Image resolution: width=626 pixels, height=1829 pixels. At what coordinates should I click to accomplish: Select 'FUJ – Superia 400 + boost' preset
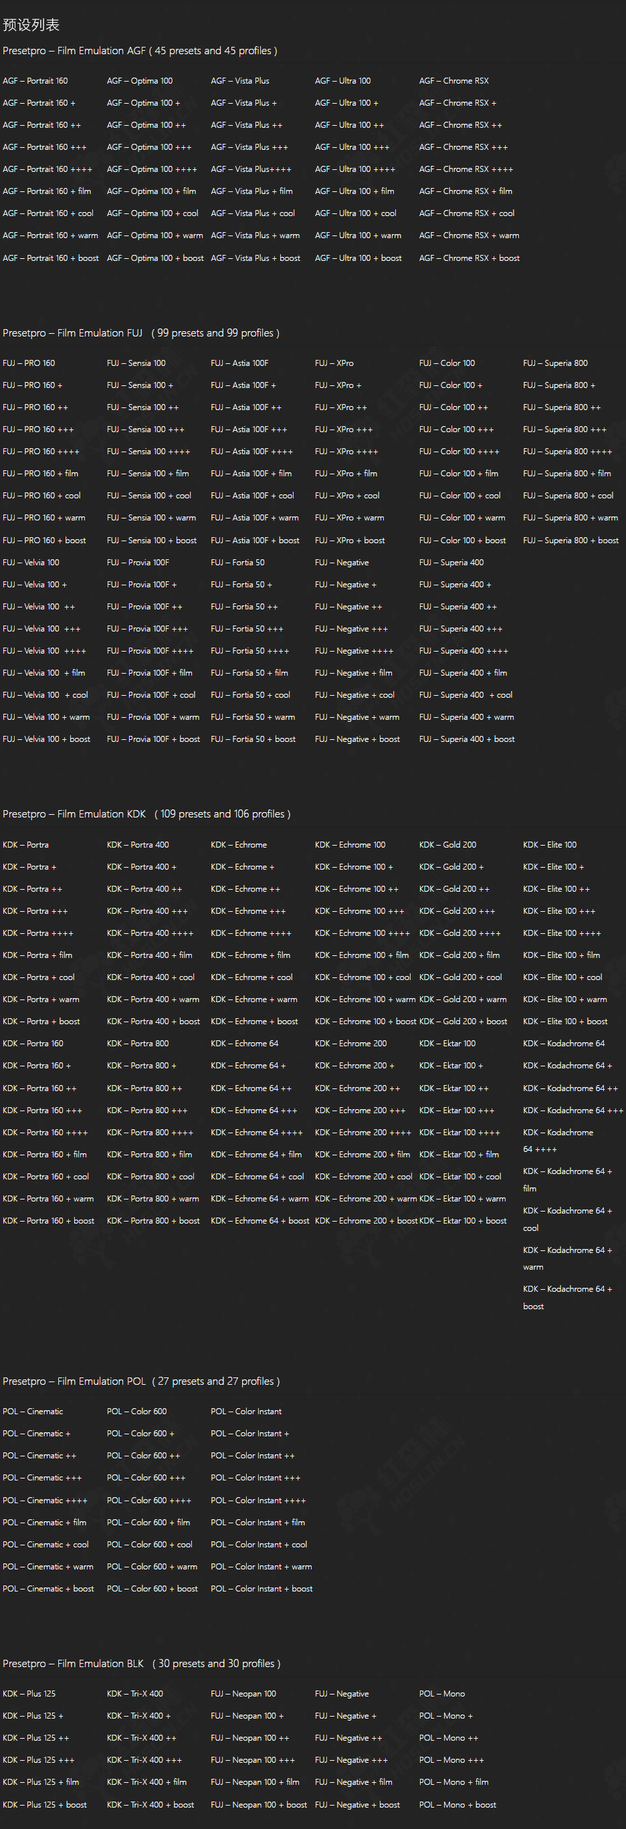(467, 739)
